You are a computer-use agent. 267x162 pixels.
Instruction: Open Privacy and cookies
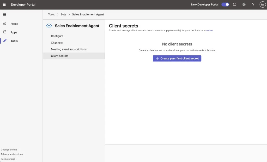tap(12, 154)
